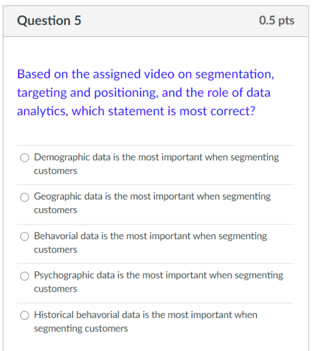Screen dimensions: 314x351
Task: Click the 'Psychographic data is the most important' answer text
Action: 158,275
